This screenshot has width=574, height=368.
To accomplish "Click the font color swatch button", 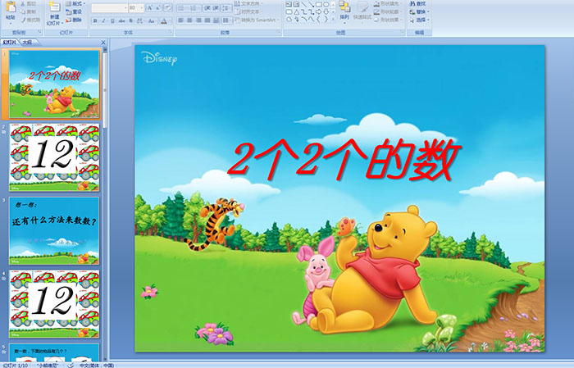I will tap(166, 20).
